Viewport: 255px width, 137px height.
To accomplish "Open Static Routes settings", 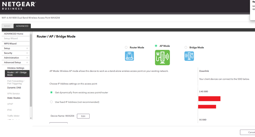I will (x=14, y=98).
